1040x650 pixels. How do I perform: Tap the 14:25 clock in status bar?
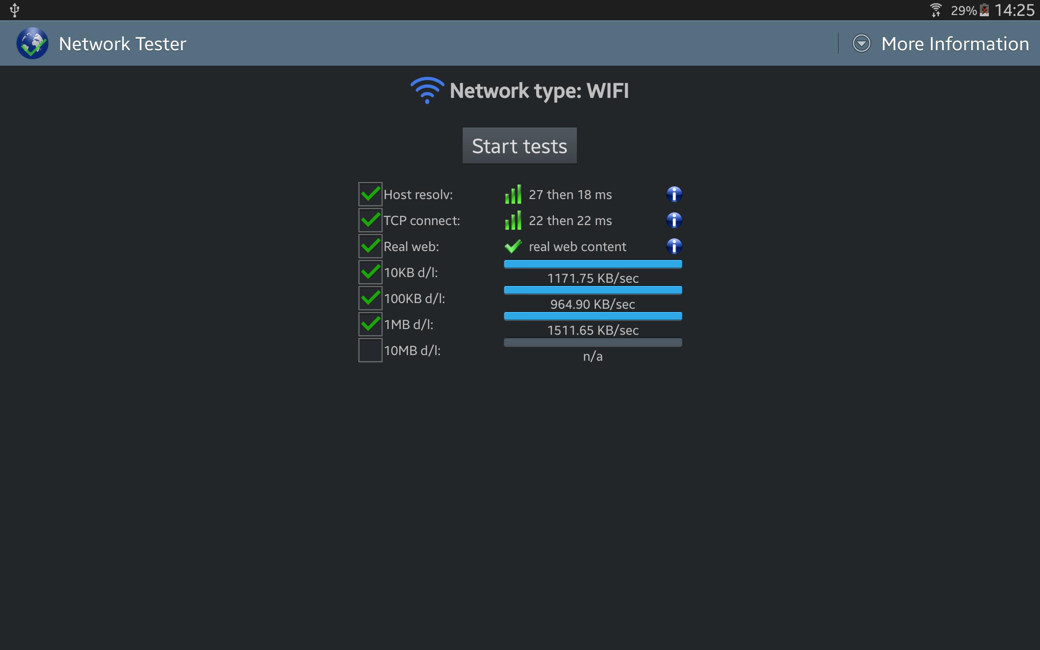(1014, 10)
